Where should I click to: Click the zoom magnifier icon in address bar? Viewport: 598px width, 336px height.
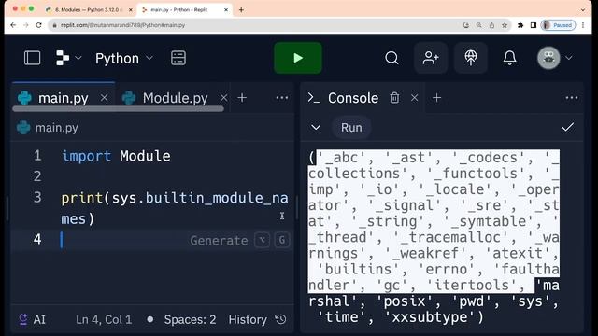(x=478, y=25)
